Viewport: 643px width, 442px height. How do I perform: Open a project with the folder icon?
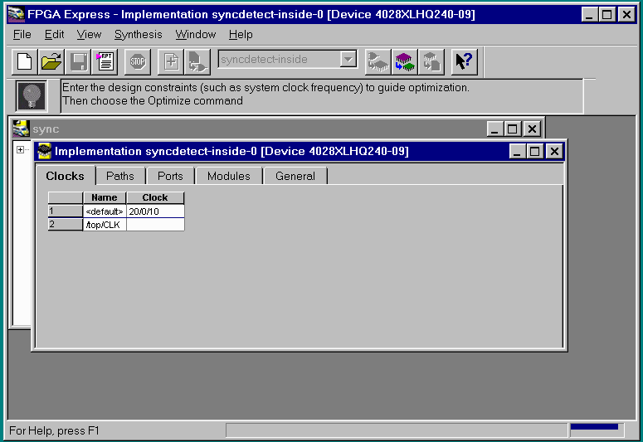click(x=51, y=61)
